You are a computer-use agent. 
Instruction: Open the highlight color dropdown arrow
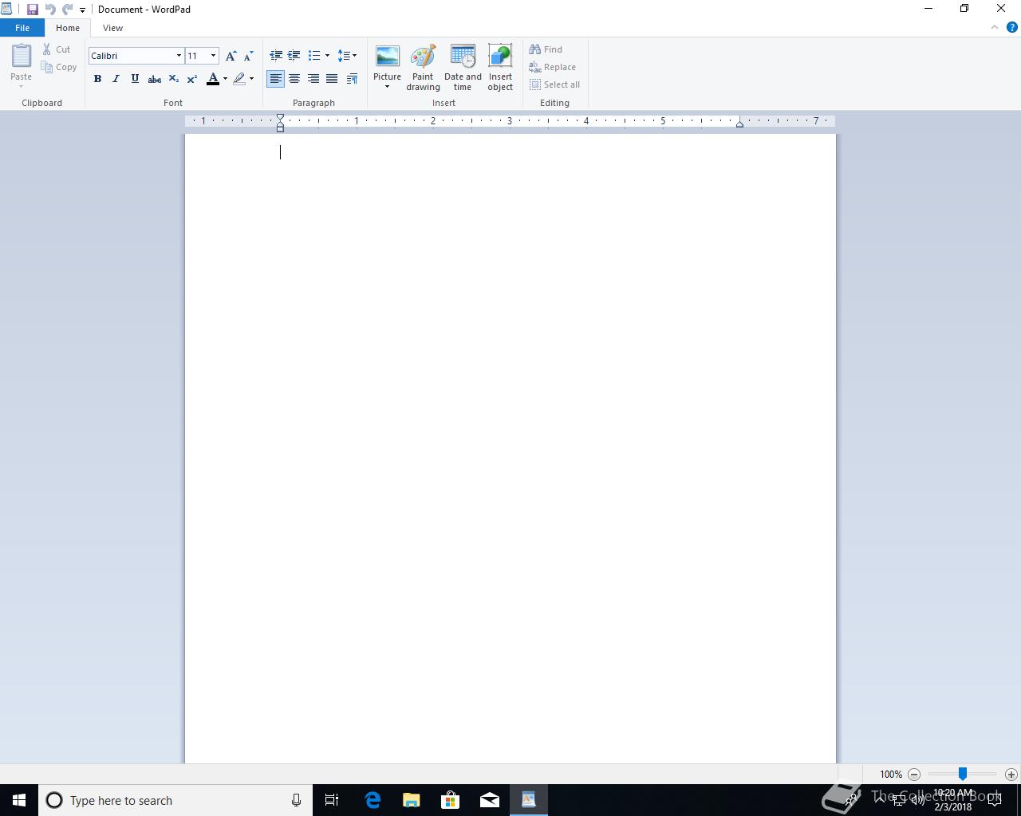point(251,79)
